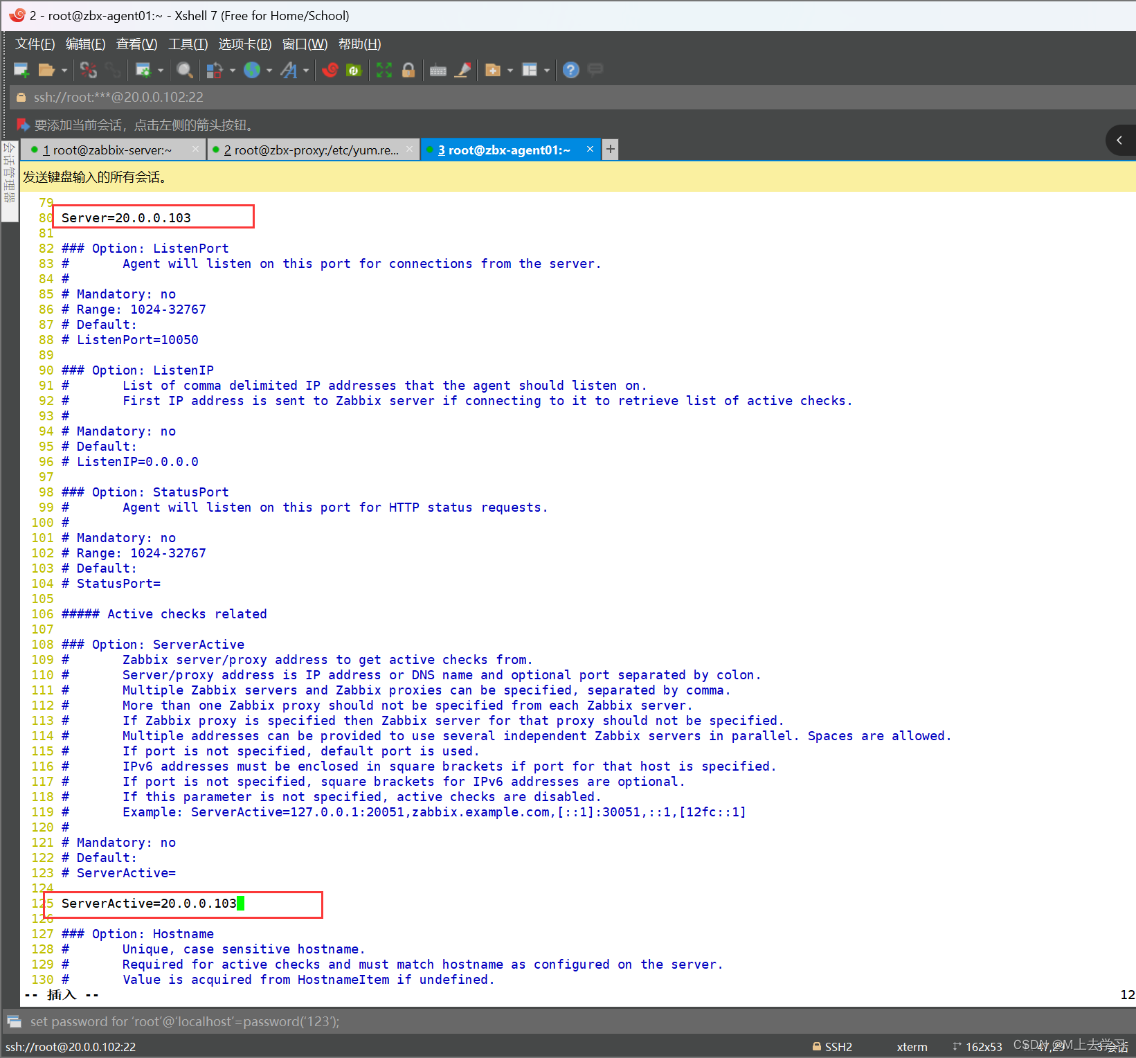Toggle full screen mode icon
Viewport: 1136px width, 1058px height.
pos(384,70)
